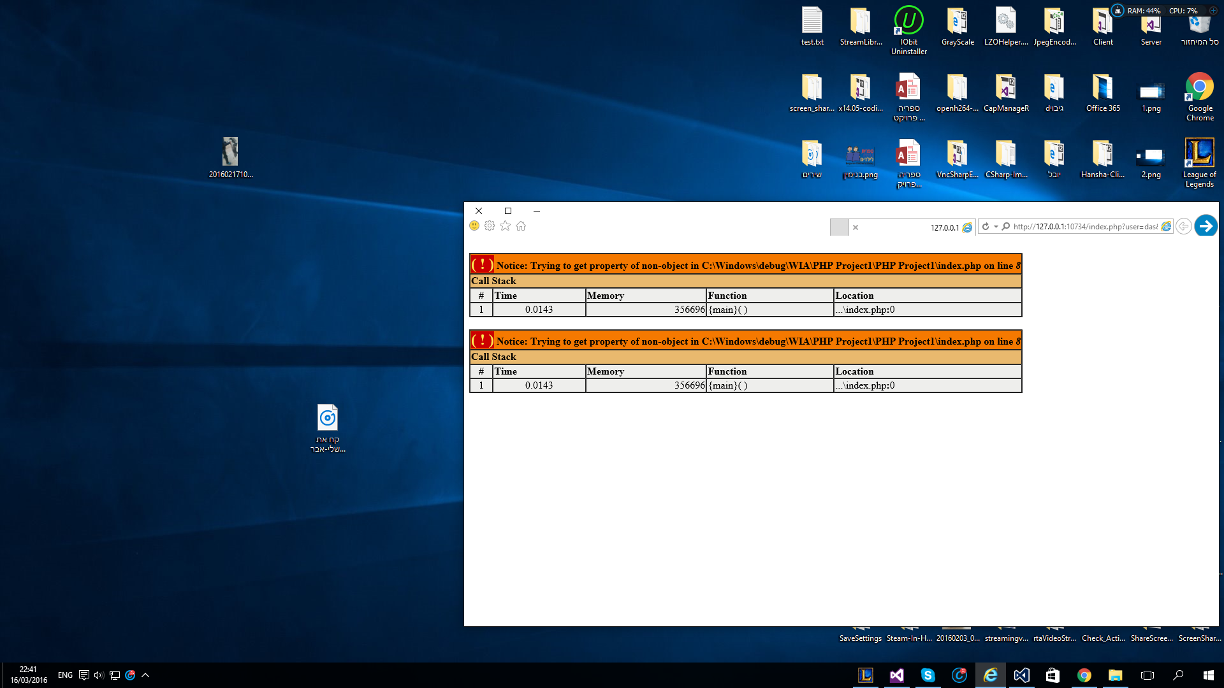This screenshot has width=1224, height=688.
Task: Click the Home icon in Internet Explorer
Action: coord(521,226)
